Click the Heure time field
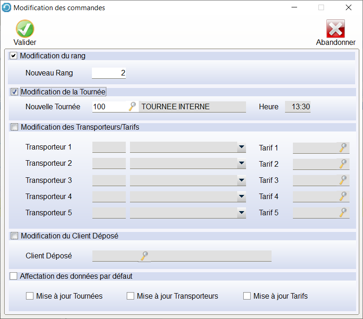 point(298,106)
